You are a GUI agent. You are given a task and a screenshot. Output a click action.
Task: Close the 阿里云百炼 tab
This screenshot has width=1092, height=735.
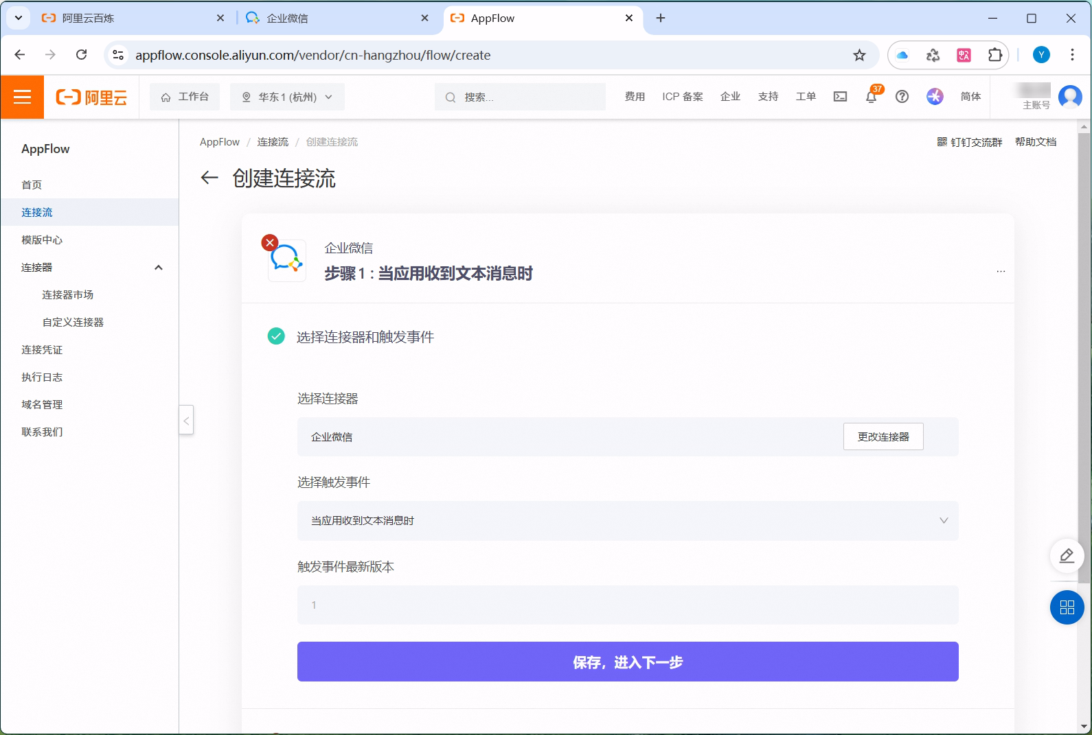coord(220,18)
